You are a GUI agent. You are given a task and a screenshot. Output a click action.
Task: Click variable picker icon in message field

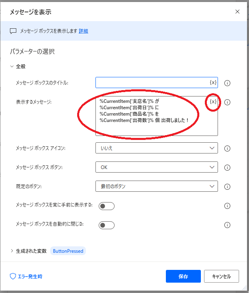[x=213, y=102]
